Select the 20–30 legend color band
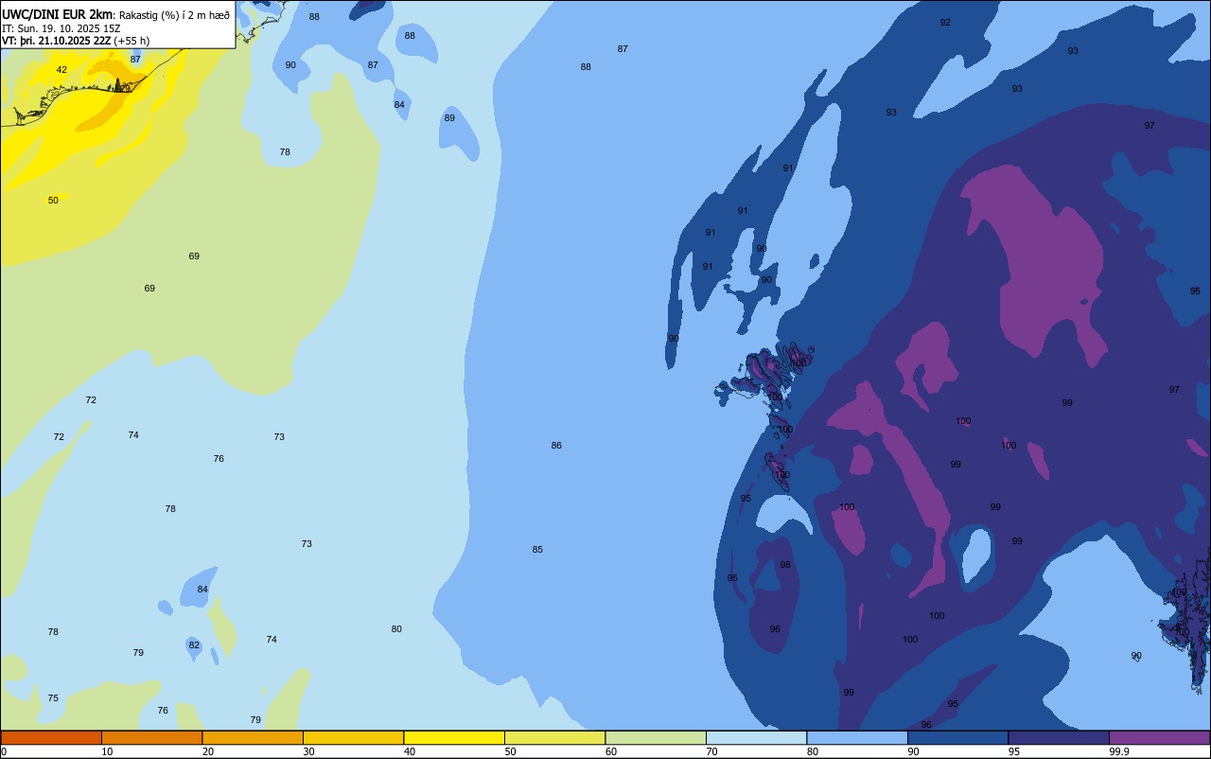This screenshot has width=1211, height=759. click(253, 737)
